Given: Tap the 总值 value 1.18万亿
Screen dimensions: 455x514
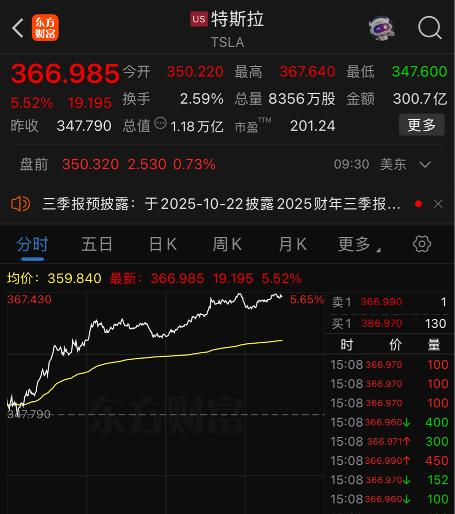Looking at the screenshot, I should (x=197, y=126).
